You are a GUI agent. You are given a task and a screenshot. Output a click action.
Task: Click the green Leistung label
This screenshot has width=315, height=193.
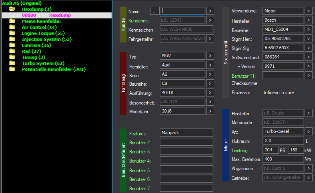240,151
